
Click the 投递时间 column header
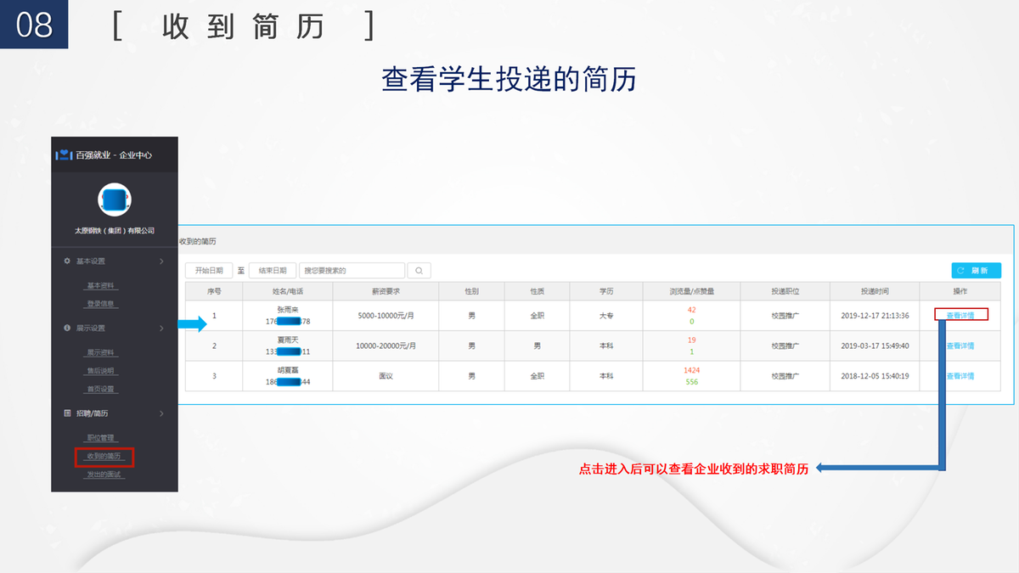pos(875,291)
